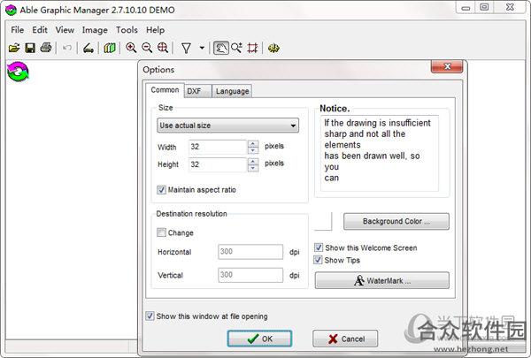
Task: Switch to the DXF tab
Action: point(198,91)
